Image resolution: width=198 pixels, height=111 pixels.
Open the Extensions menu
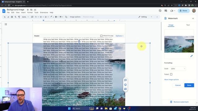[x=44, y=13]
